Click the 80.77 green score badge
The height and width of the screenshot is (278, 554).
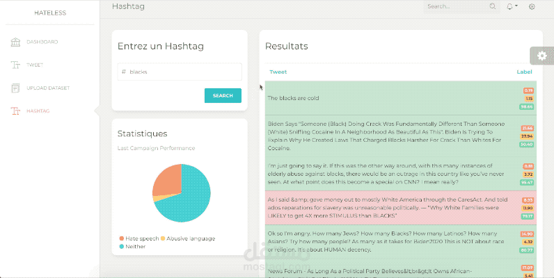coord(526,250)
